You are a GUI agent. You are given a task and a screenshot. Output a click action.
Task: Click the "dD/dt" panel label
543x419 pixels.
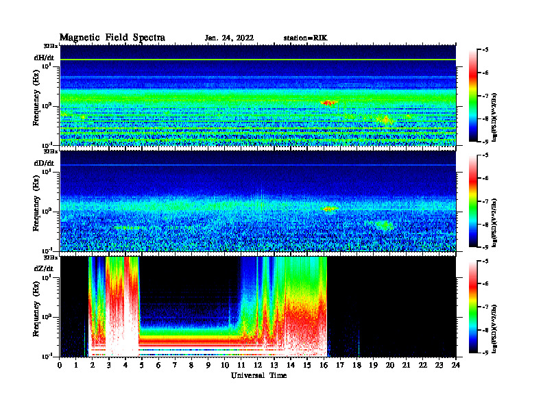pos(44,163)
